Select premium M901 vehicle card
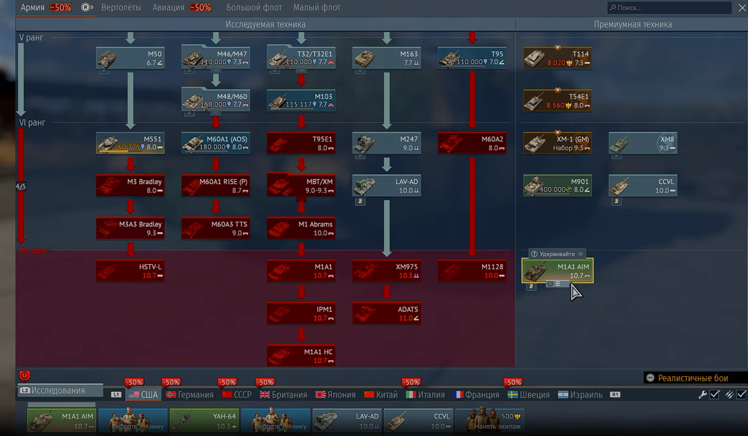This screenshot has width=748, height=436. (x=558, y=186)
